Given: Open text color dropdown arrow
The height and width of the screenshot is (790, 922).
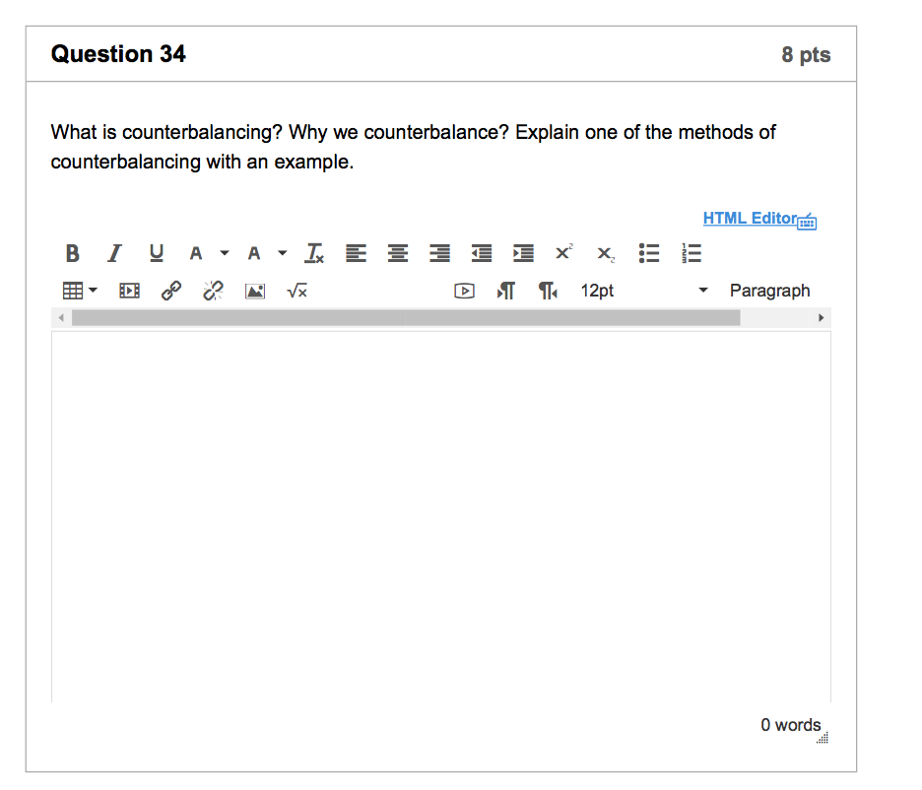Looking at the screenshot, I should (225, 253).
